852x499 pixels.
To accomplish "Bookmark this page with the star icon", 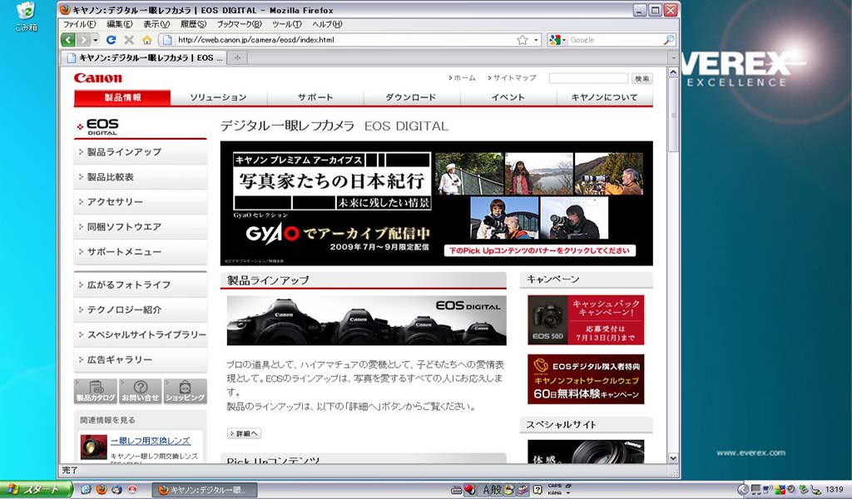I will 523,40.
